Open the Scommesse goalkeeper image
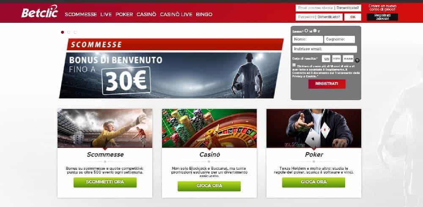 coord(105,128)
